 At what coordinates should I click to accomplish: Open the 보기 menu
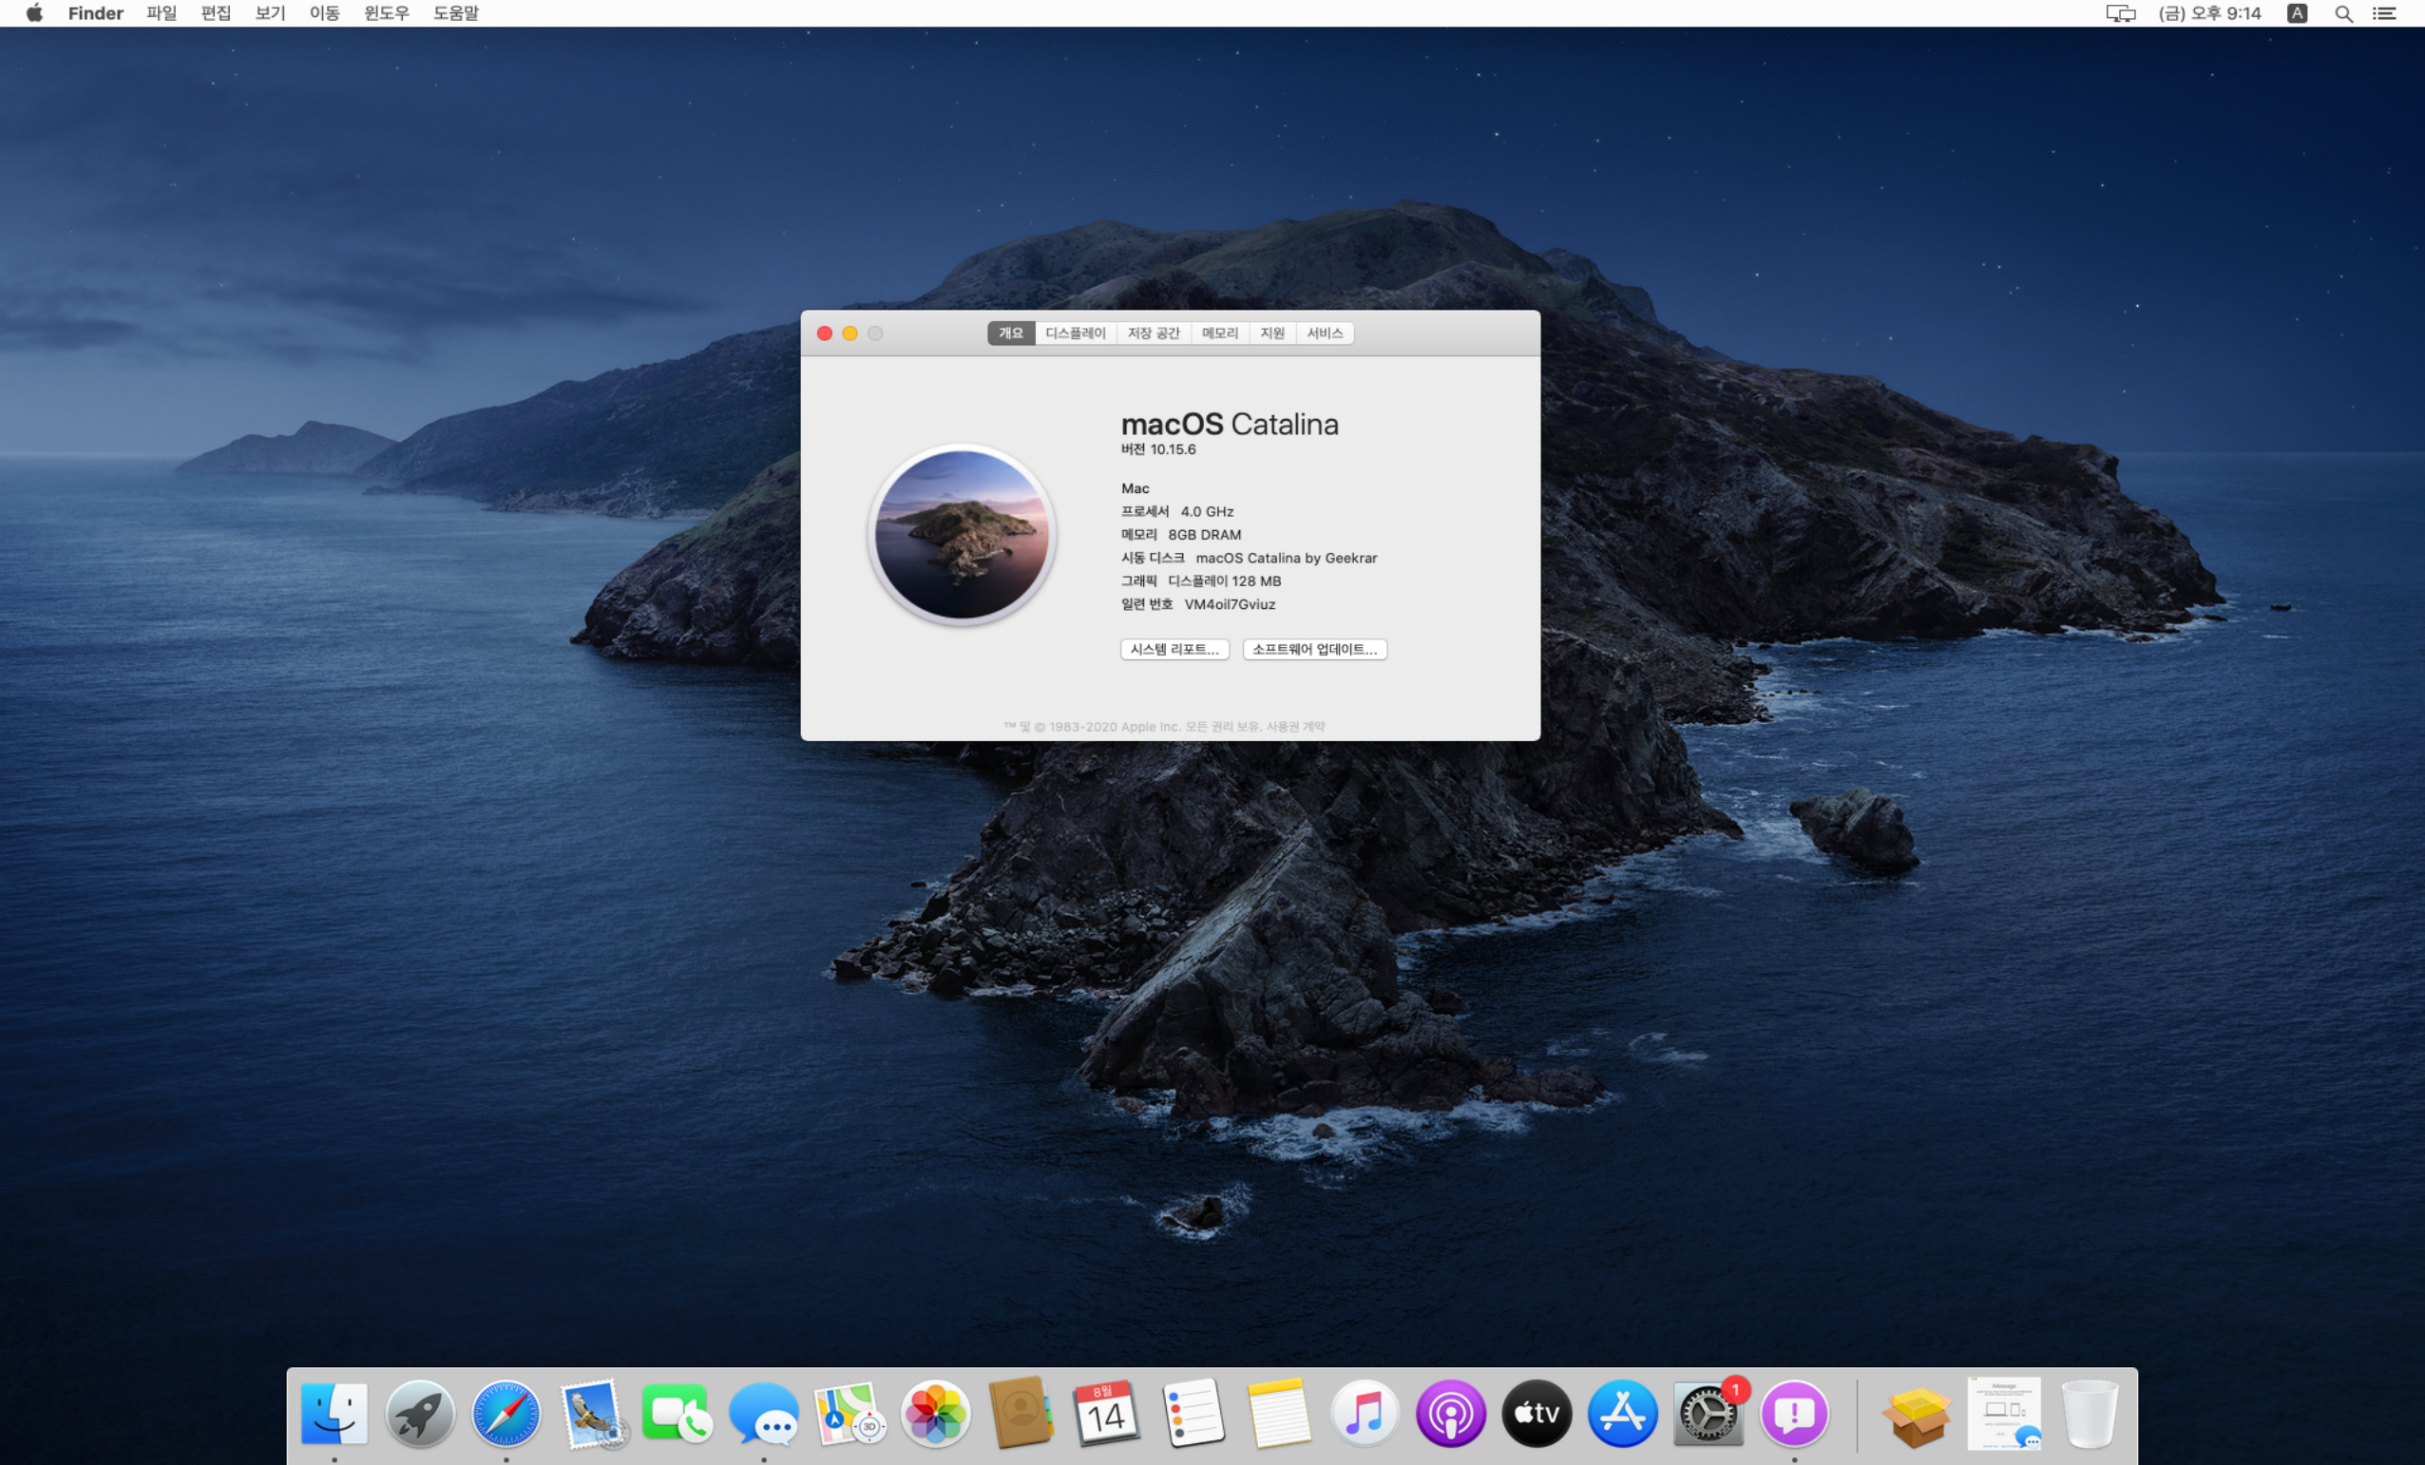pyautogui.click(x=270, y=13)
